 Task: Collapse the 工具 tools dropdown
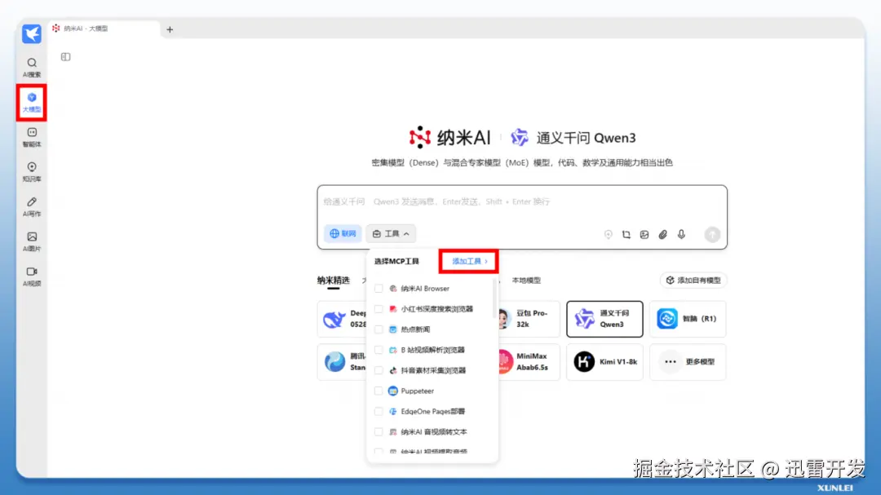pyautogui.click(x=391, y=233)
